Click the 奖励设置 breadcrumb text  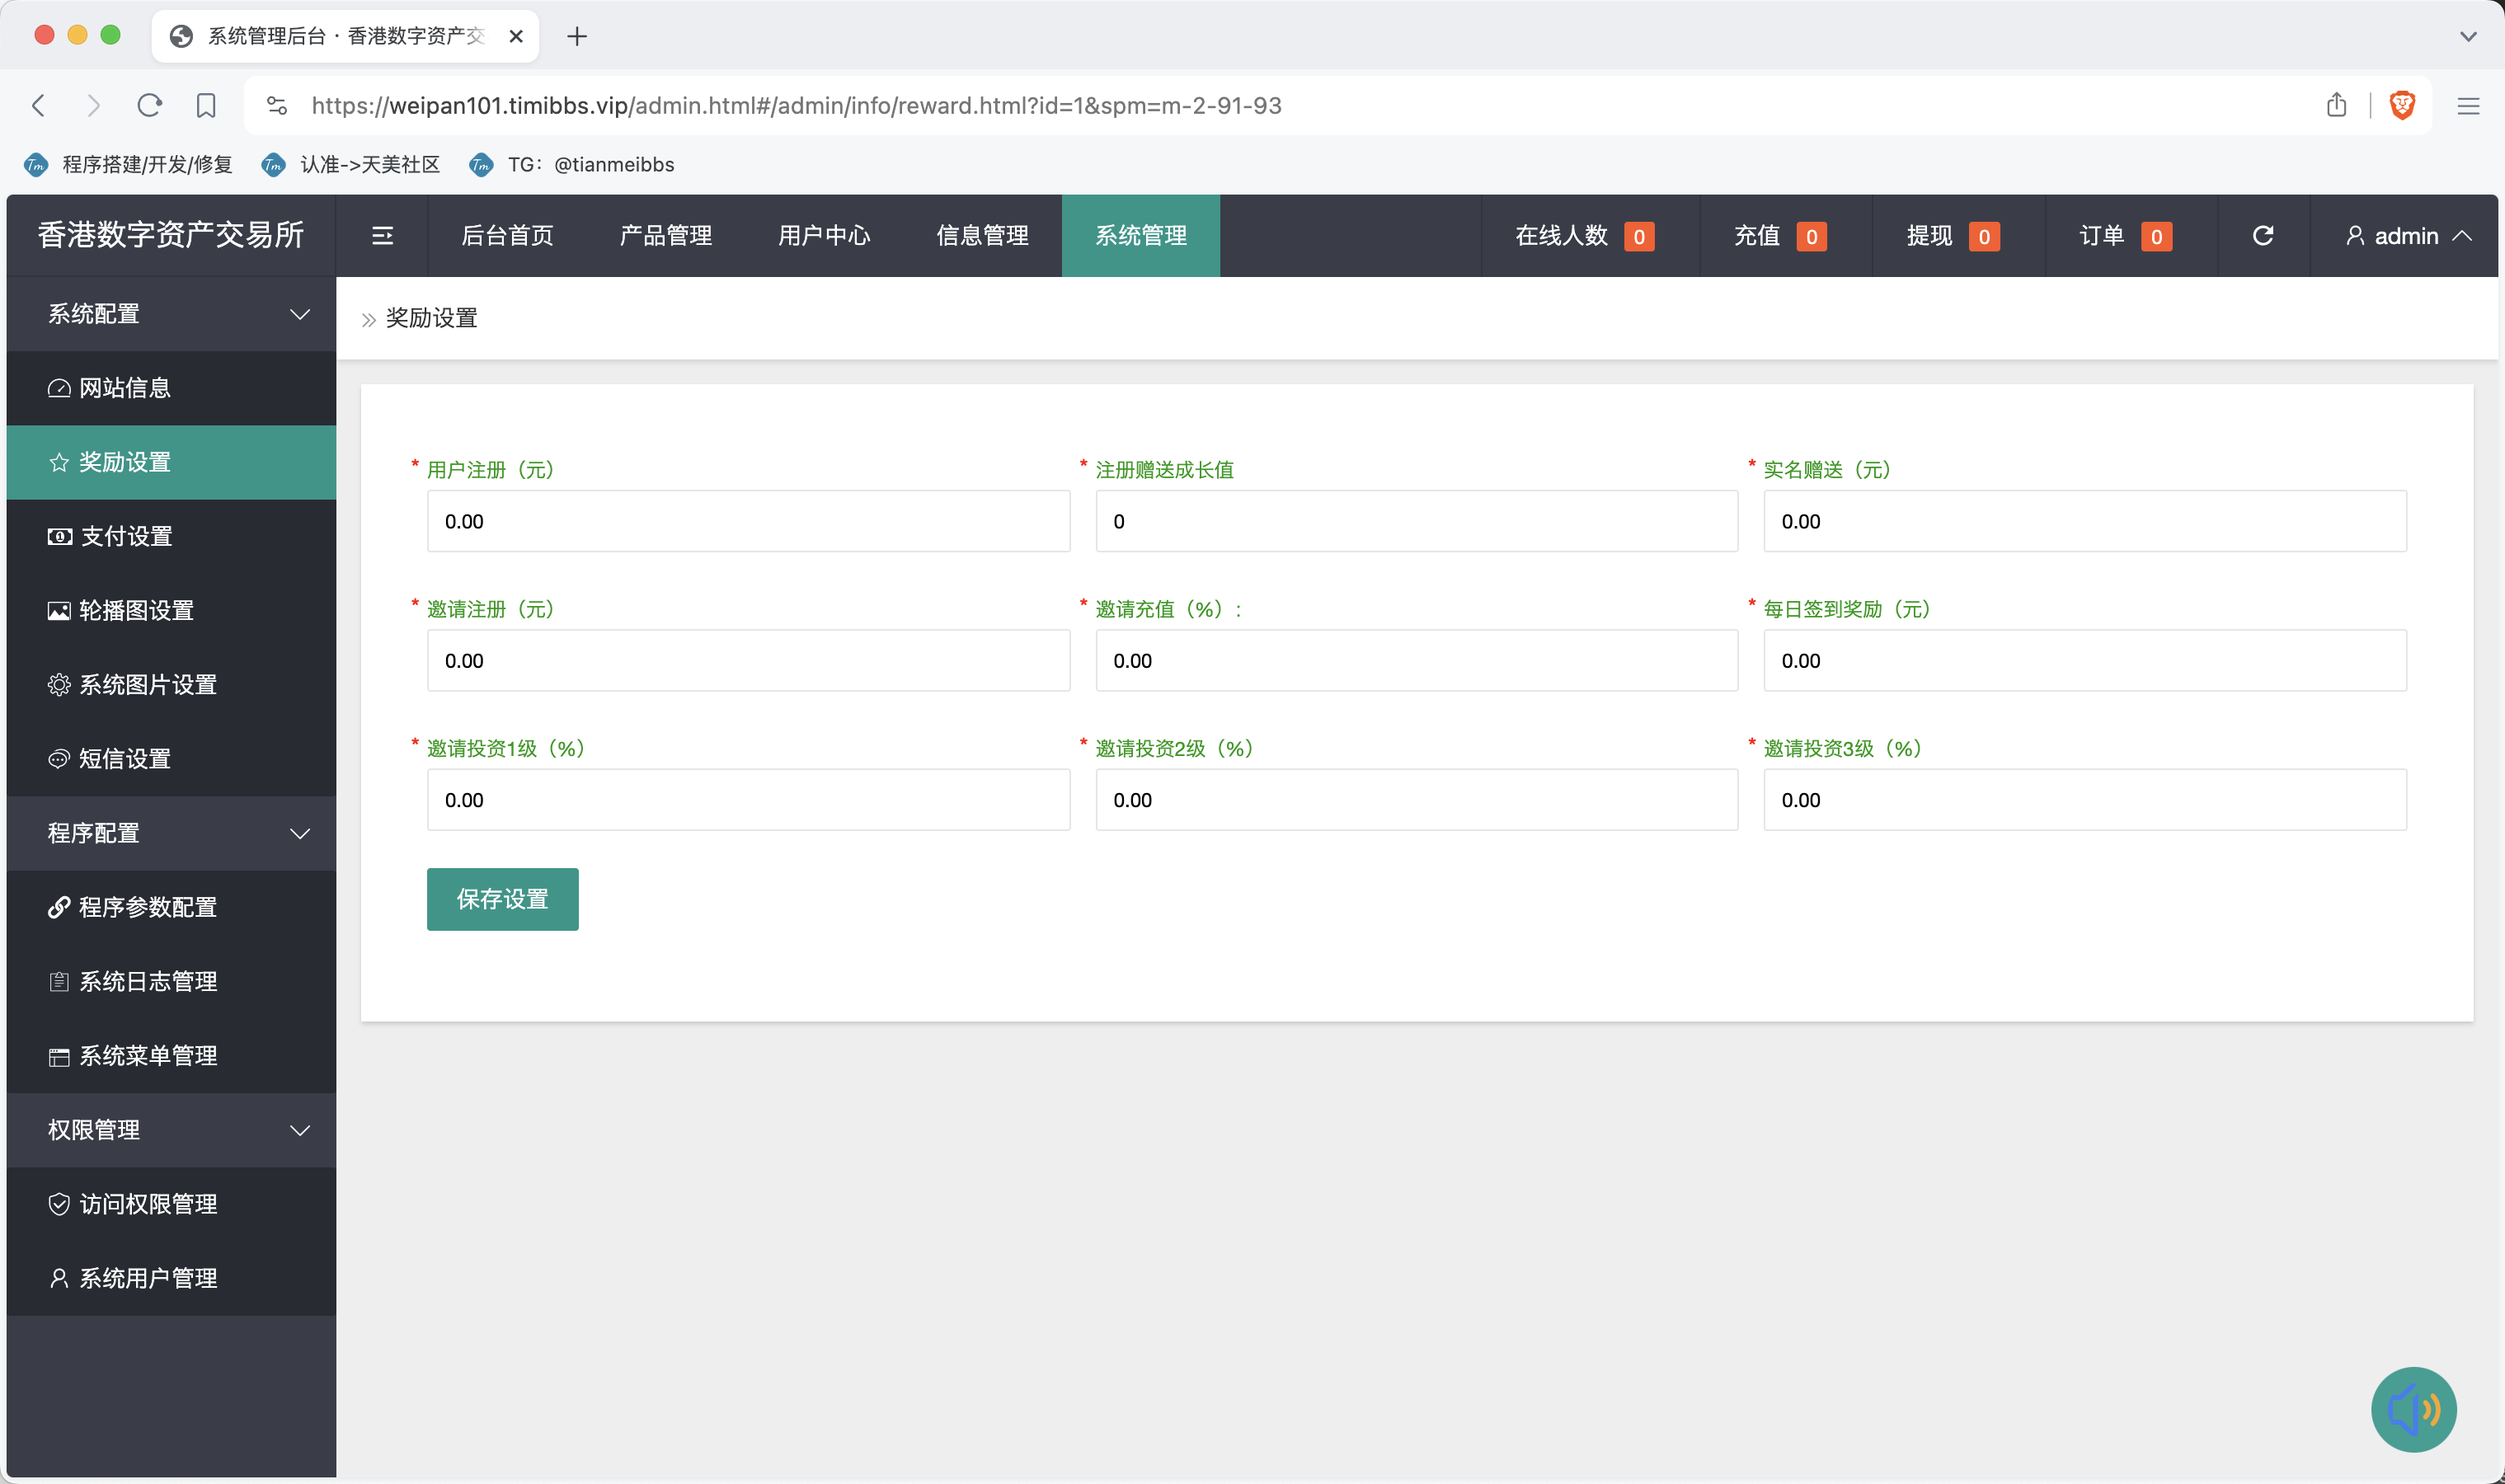tap(432, 318)
